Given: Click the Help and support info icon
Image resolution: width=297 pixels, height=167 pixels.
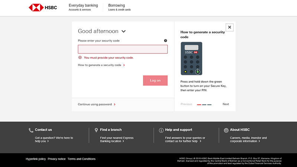Looking at the screenshot, I should click(x=161, y=130).
